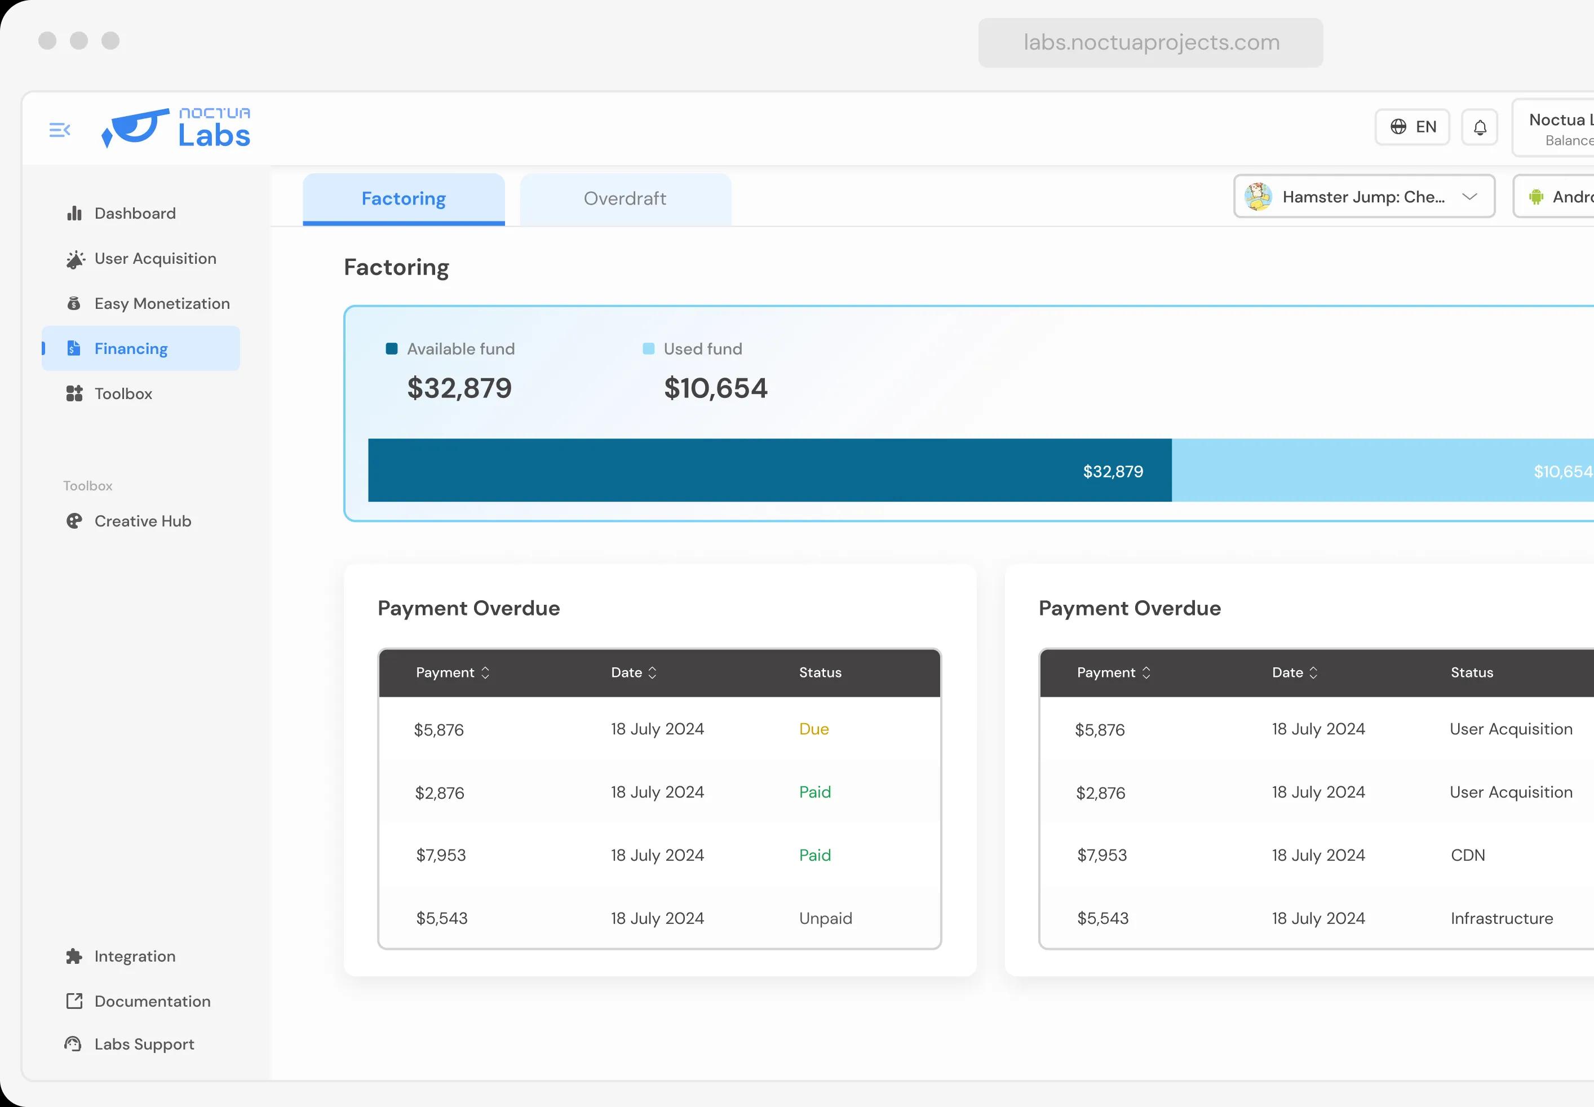Image resolution: width=1594 pixels, height=1107 pixels.
Task: Click the browser address bar URL
Action: click(x=1152, y=42)
